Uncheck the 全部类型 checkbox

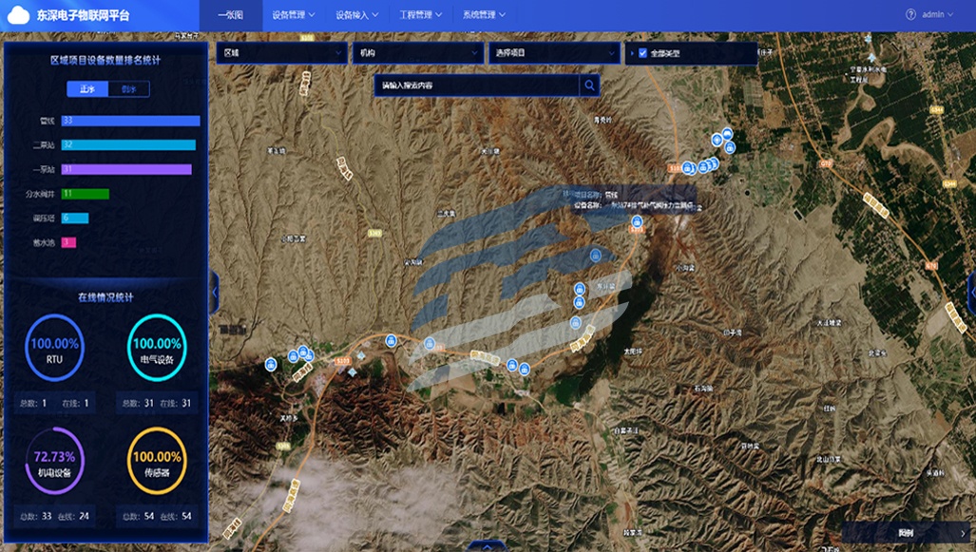click(x=643, y=53)
